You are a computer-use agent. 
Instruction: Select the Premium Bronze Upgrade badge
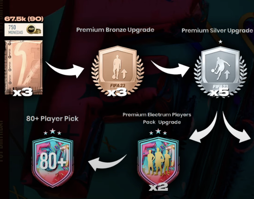point(117,71)
